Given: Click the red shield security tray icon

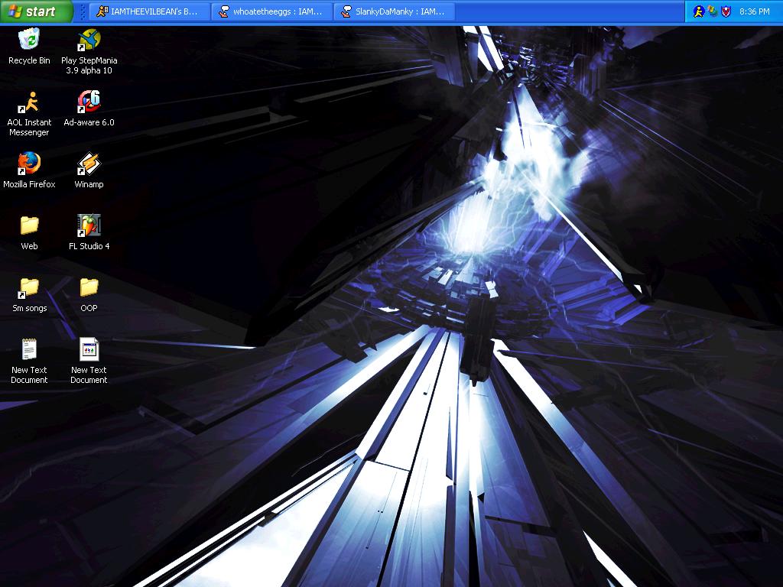Looking at the screenshot, I should [x=726, y=11].
